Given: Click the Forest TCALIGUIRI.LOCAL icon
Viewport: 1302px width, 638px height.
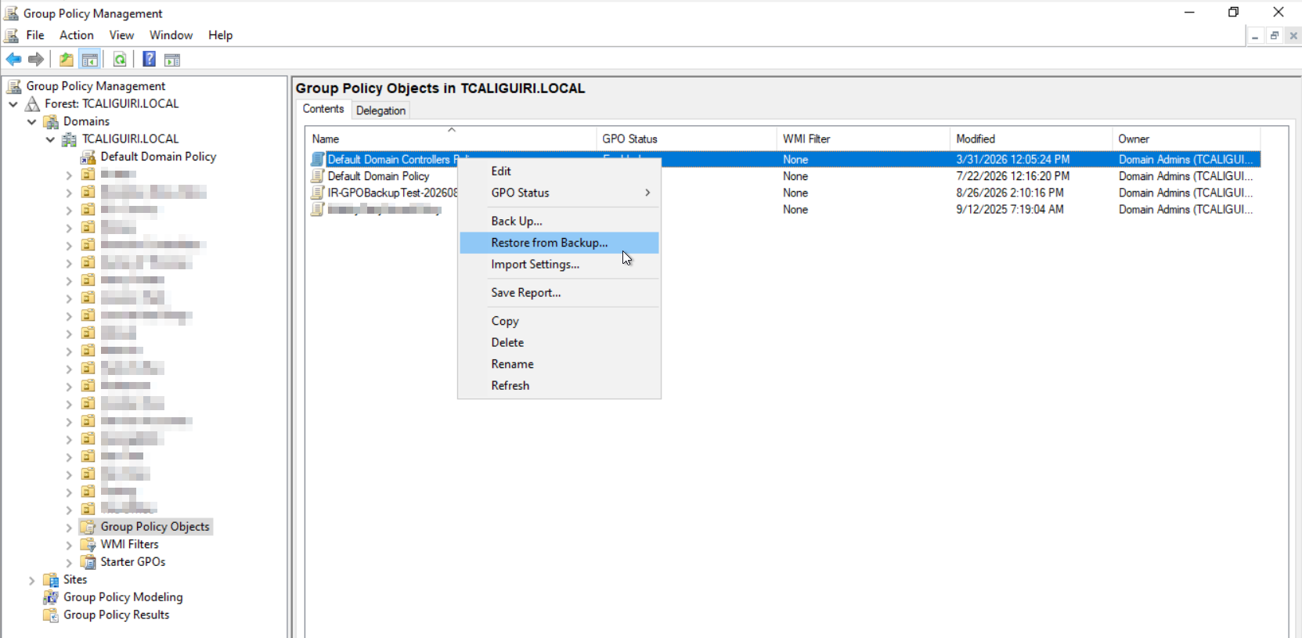Looking at the screenshot, I should (x=32, y=103).
